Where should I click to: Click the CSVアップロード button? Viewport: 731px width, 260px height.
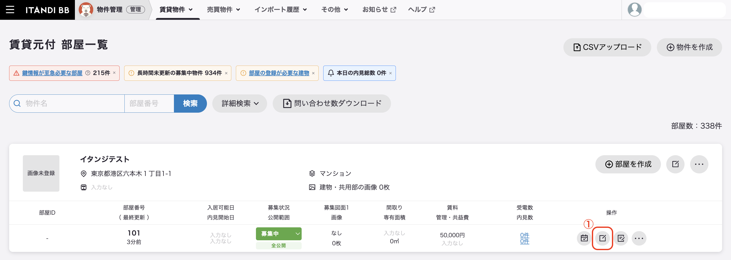pyautogui.click(x=607, y=47)
